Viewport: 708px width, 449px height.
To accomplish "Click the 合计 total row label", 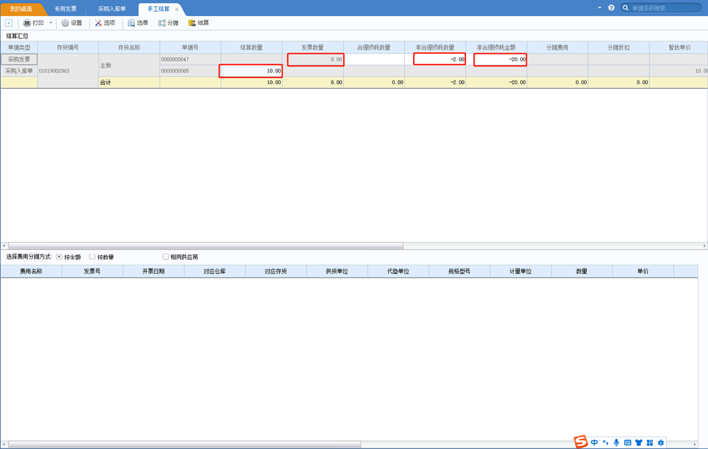I will click(x=106, y=82).
